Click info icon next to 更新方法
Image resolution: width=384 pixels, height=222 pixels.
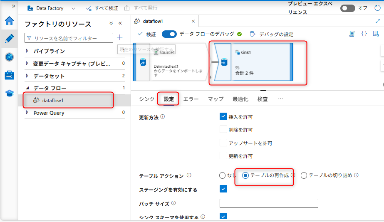pos(163,117)
